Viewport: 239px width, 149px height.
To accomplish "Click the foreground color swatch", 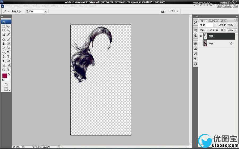I will pyautogui.click(x=5, y=76).
